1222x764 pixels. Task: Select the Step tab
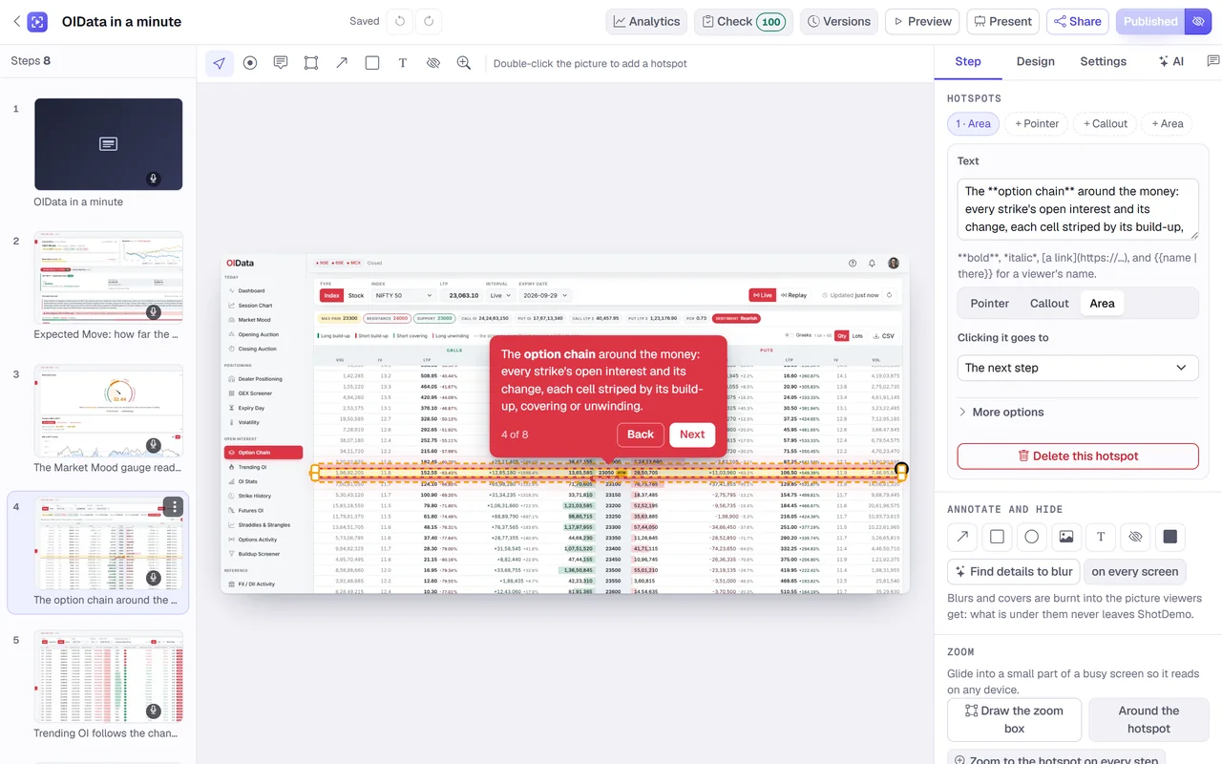pyautogui.click(x=968, y=61)
